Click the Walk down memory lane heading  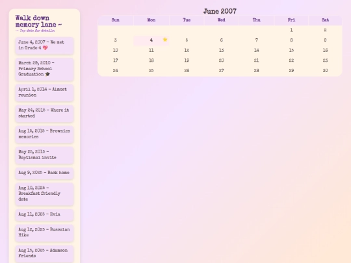click(x=38, y=21)
